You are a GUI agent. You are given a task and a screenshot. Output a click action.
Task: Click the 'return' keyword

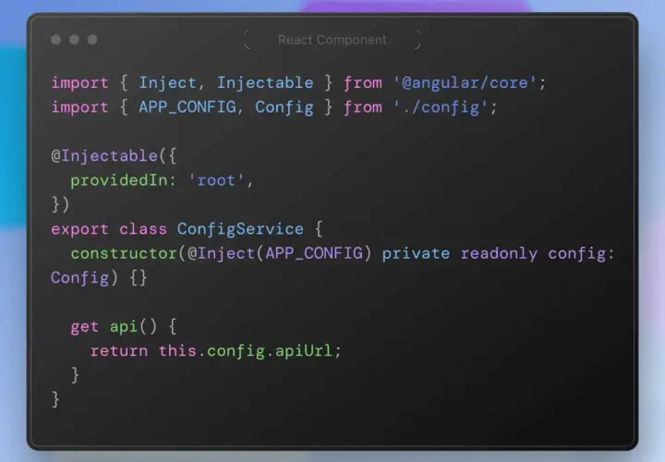(x=119, y=351)
